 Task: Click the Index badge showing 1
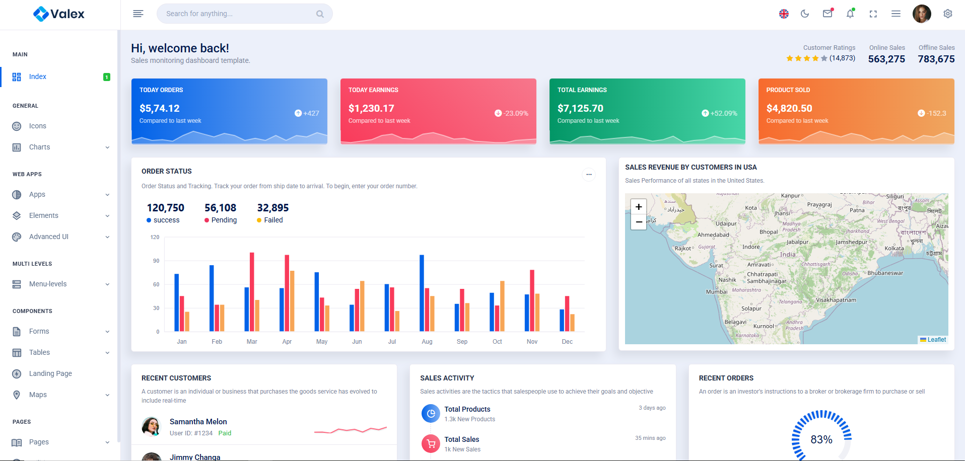[107, 77]
